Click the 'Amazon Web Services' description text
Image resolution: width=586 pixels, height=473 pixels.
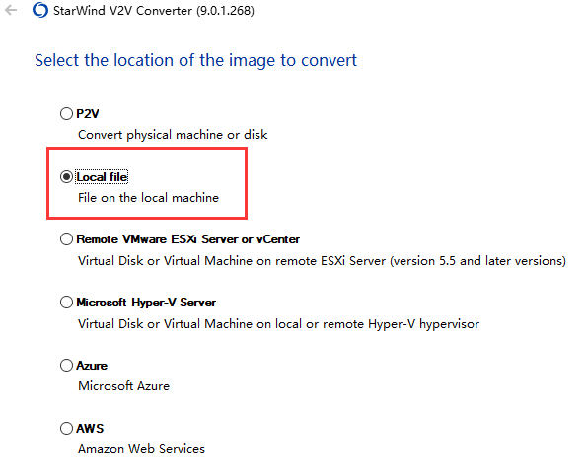click(x=141, y=449)
